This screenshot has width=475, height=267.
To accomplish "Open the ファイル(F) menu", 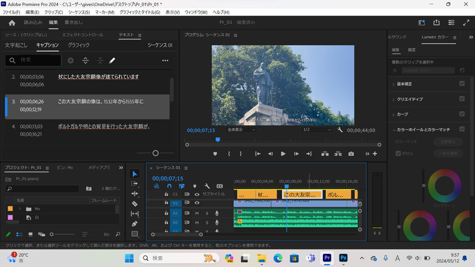I will pyautogui.click(x=11, y=12).
